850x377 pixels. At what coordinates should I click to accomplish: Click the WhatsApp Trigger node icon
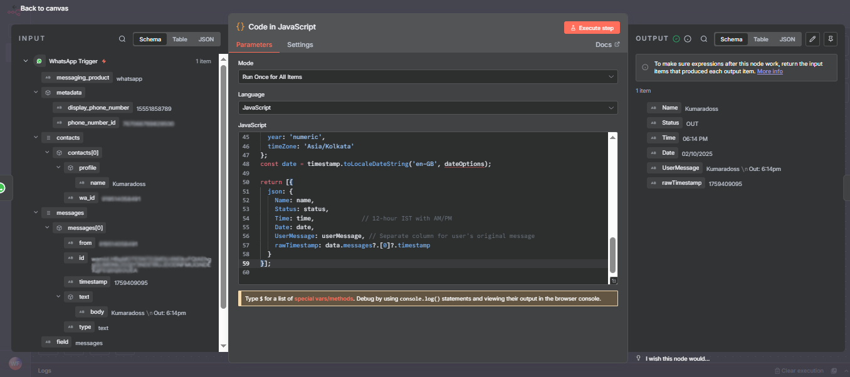pyautogui.click(x=38, y=61)
